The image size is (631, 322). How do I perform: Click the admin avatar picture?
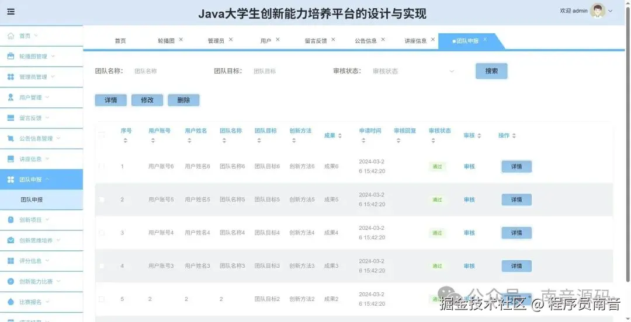tap(598, 11)
